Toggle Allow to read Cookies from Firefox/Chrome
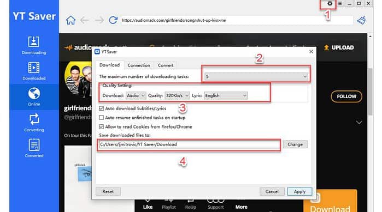 coord(101,127)
